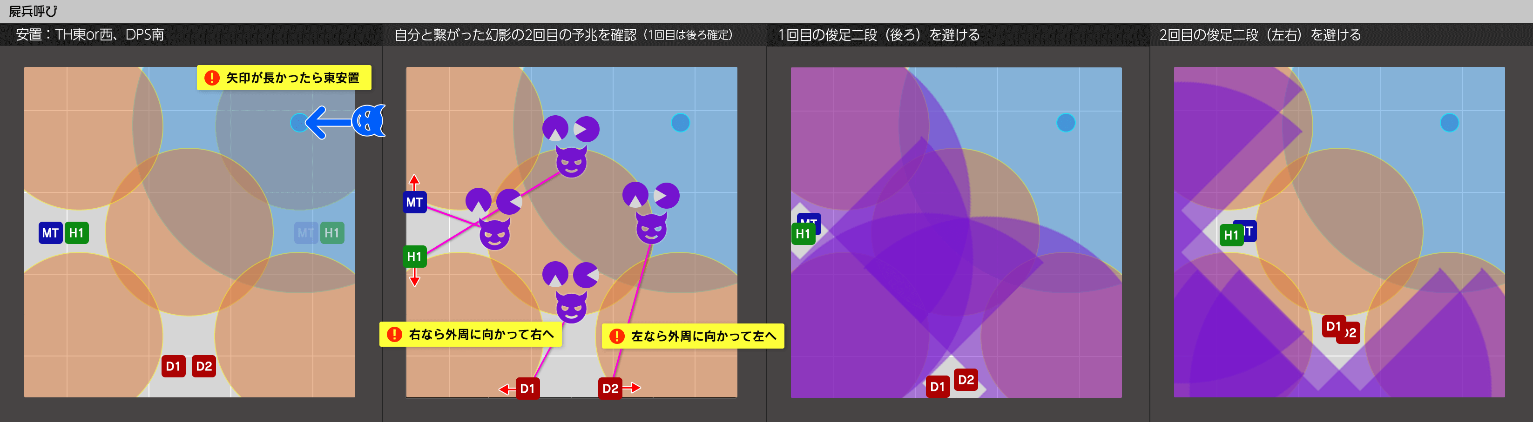Select the topmost purple devil phantom icon
1533x422 pixels.
571,163
